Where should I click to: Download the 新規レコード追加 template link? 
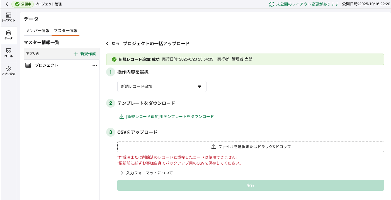click(170, 117)
